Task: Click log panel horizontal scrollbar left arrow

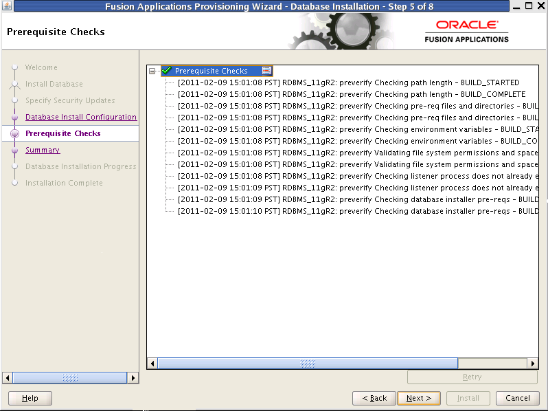Action: 152,364
